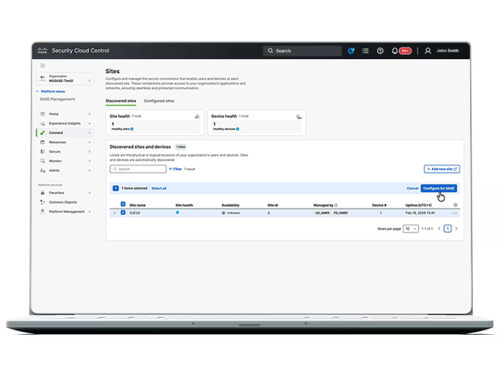Uncheck the SJC24 row checkbox
Viewport: 500px width, 375px height.
pyautogui.click(x=123, y=213)
